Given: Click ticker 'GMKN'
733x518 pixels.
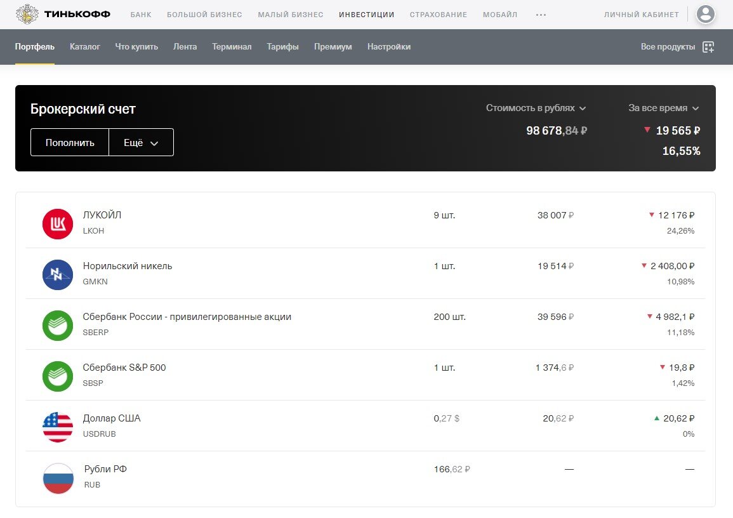Looking at the screenshot, I should [95, 281].
